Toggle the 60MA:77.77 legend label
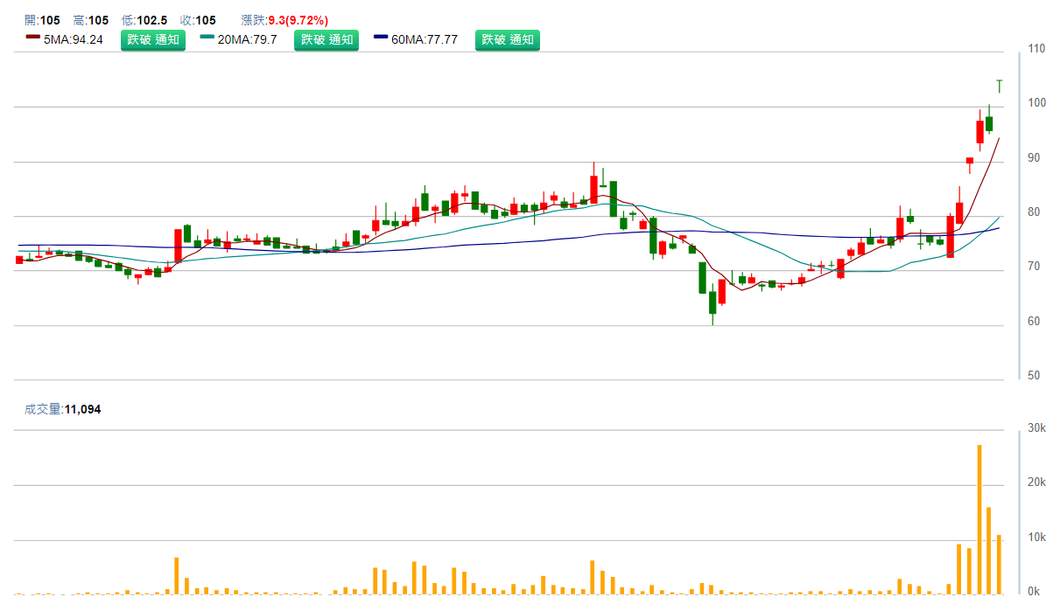1053x604 pixels. click(425, 39)
